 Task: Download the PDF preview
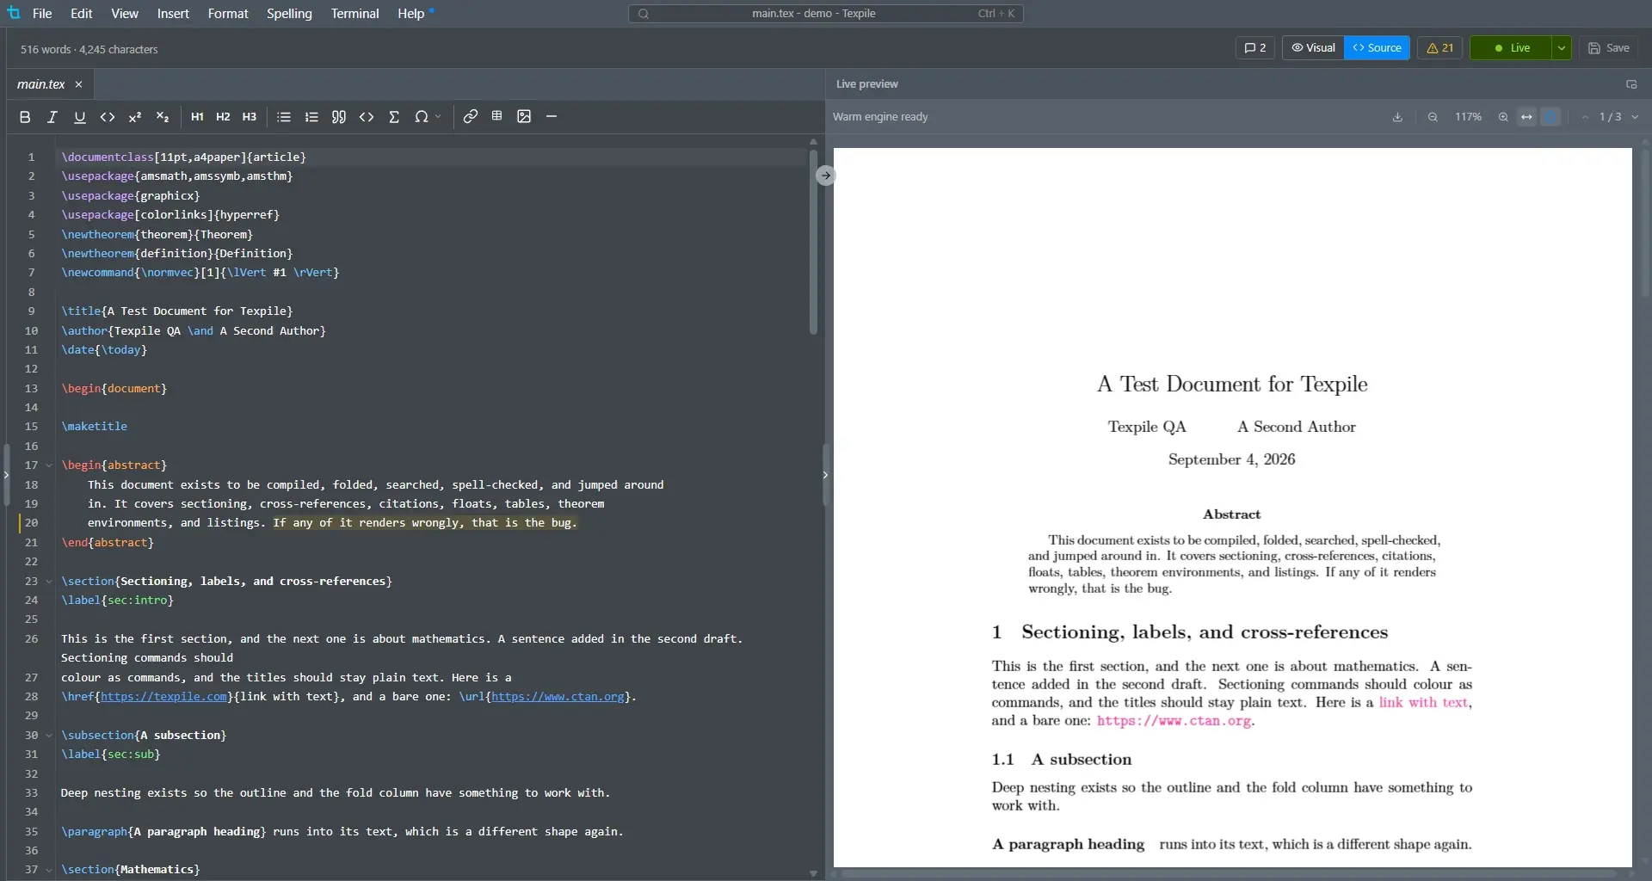pos(1397,117)
